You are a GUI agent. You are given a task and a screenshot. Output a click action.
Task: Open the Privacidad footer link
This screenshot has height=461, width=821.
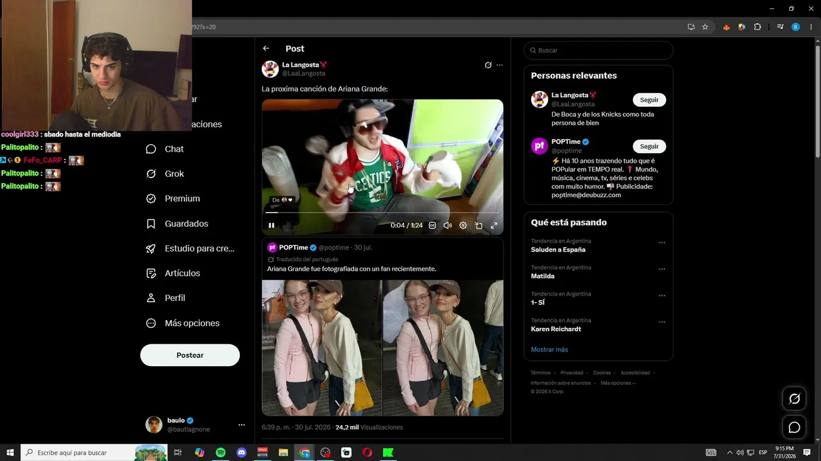click(x=571, y=373)
